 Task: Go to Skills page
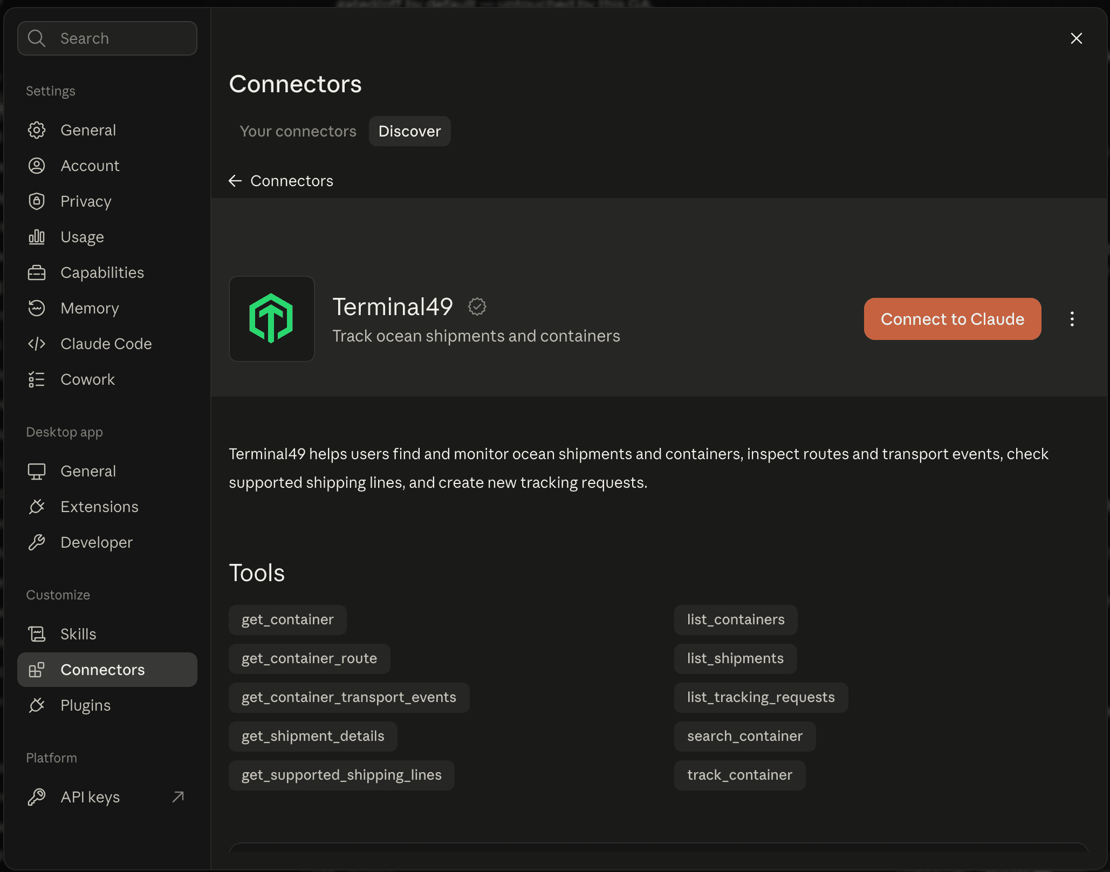coord(107,634)
